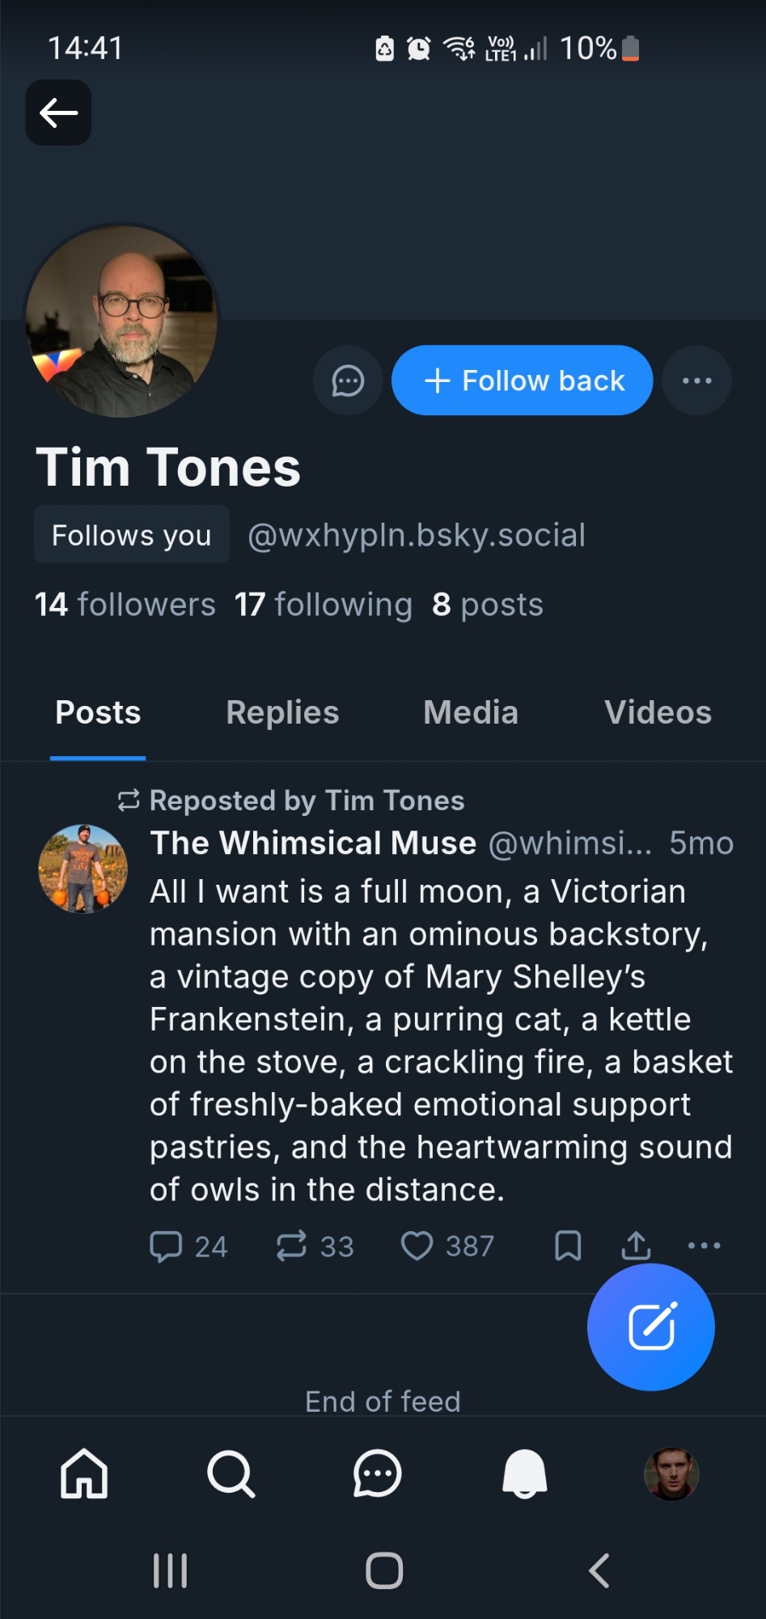Switch to the Media tab

click(x=471, y=712)
